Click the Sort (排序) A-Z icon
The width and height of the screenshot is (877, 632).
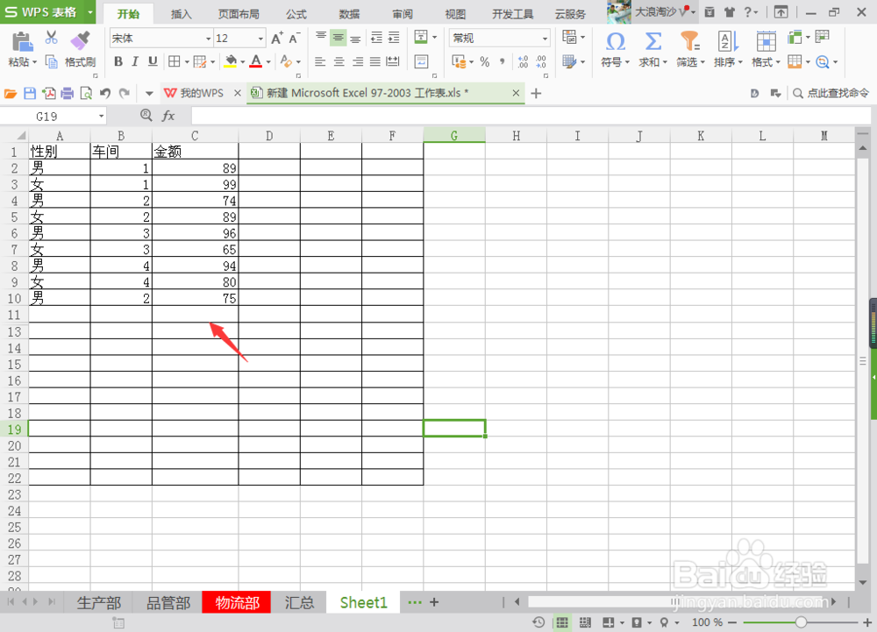728,41
